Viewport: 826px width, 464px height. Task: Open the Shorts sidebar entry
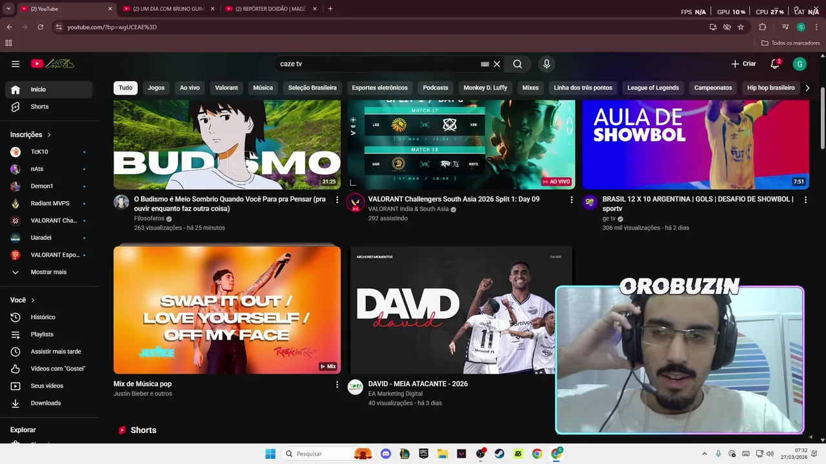[49, 106]
